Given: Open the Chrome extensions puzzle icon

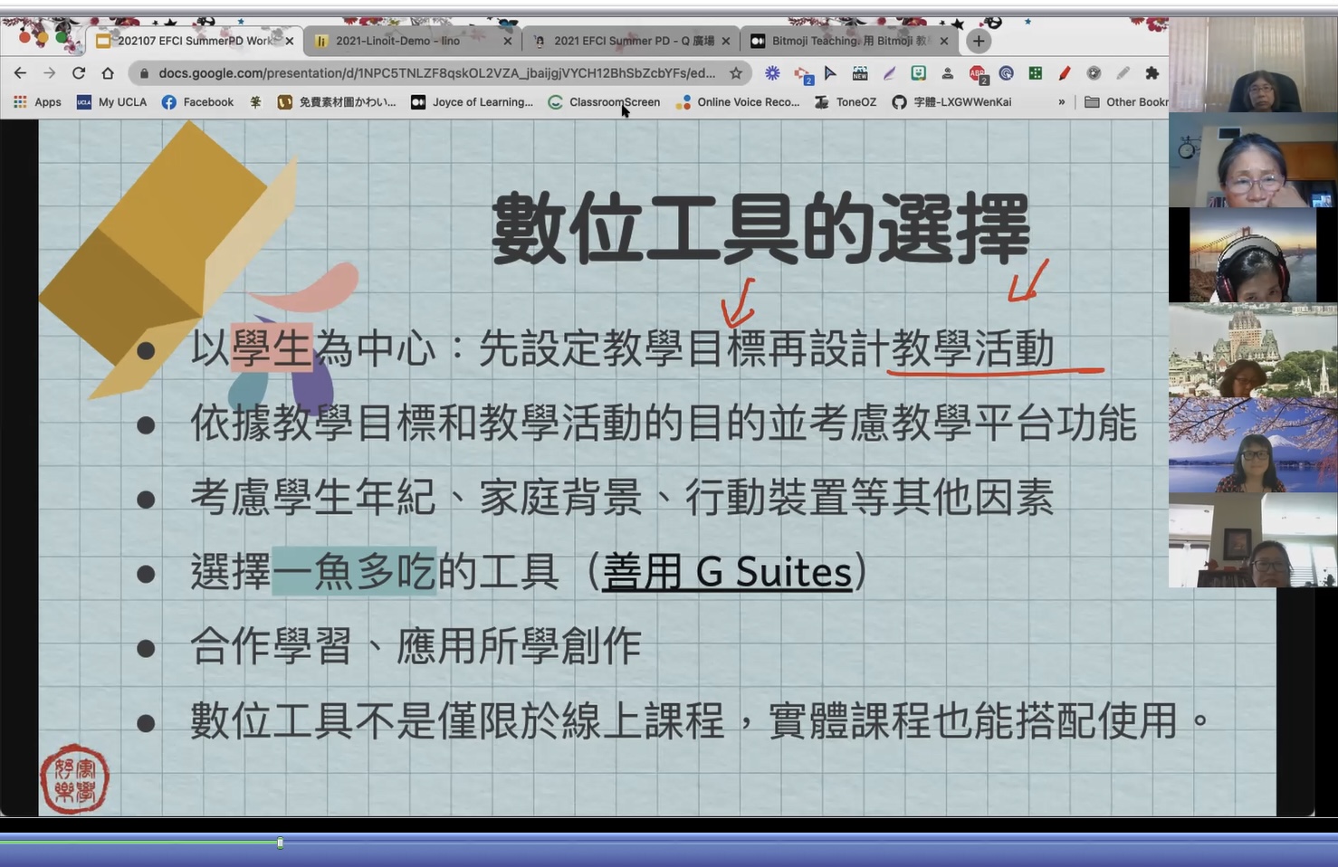Looking at the screenshot, I should tap(1152, 73).
